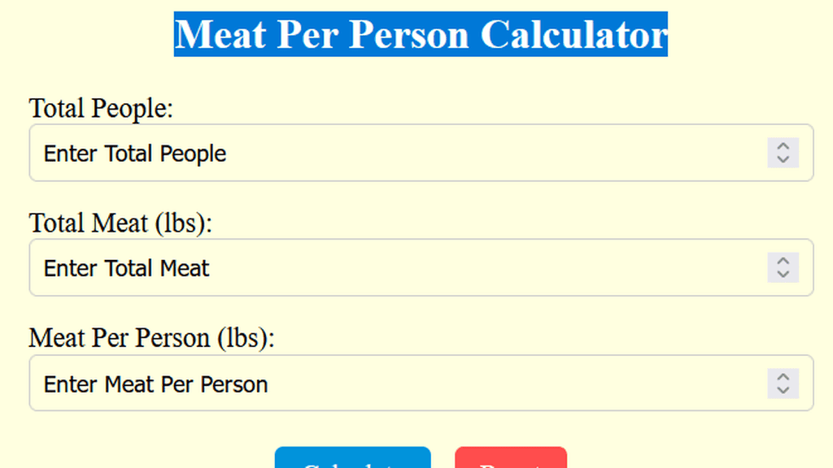This screenshot has height=468, width=833.
Task: Click the Total People increment stepper arrow
Action: click(x=783, y=148)
